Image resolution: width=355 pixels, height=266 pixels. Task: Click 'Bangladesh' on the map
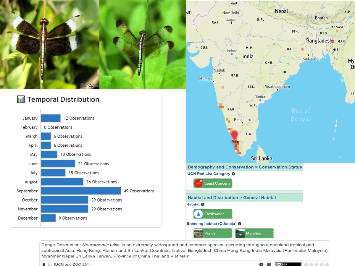point(319,40)
